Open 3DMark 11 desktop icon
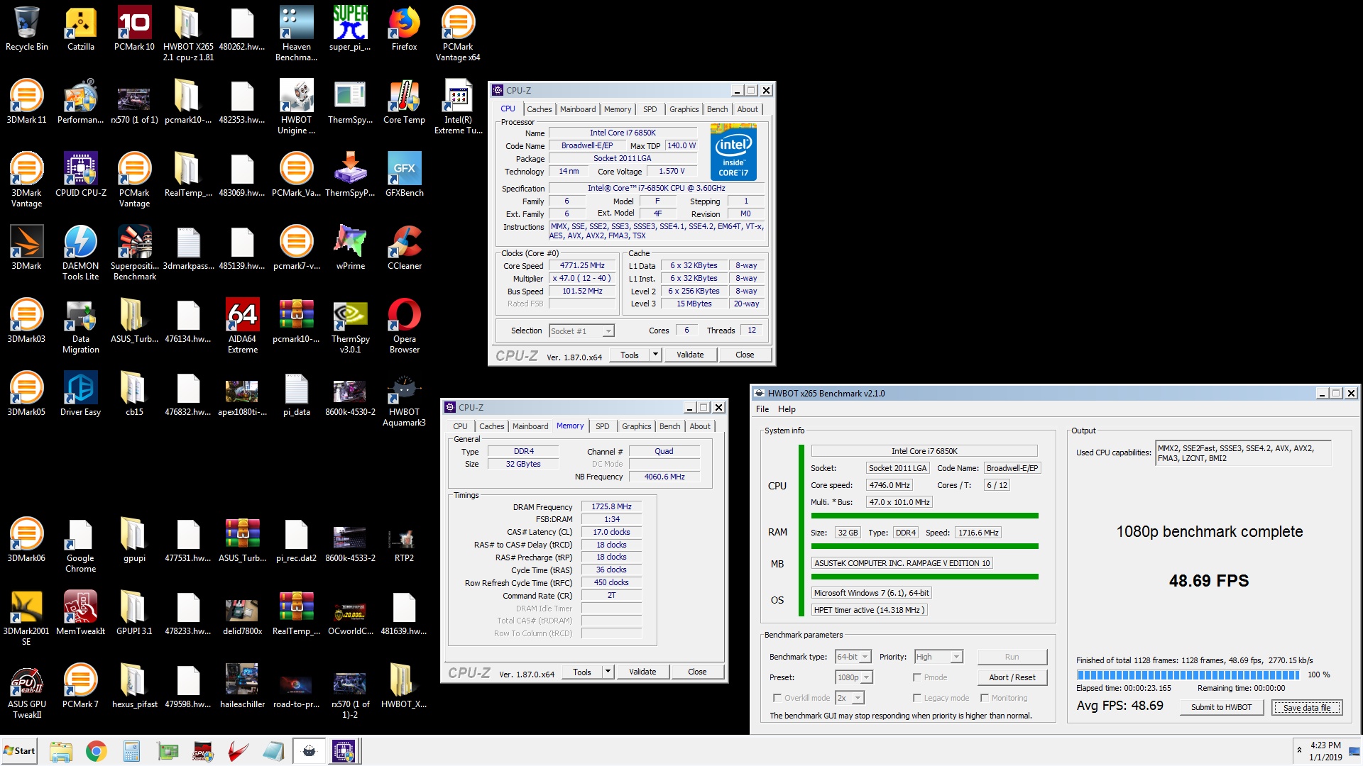Image resolution: width=1363 pixels, height=766 pixels. pyautogui.click(x=26, y=101)
